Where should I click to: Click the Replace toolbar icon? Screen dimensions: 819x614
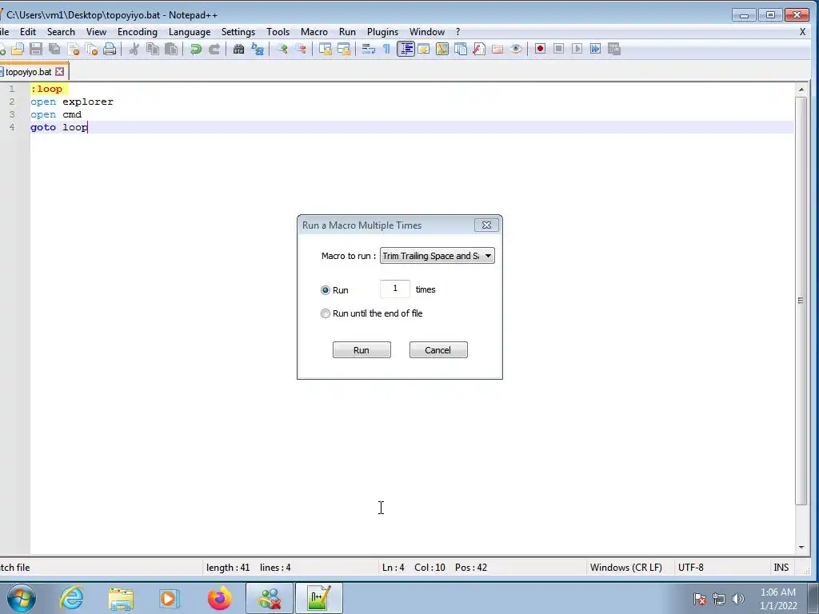point(257,49)
